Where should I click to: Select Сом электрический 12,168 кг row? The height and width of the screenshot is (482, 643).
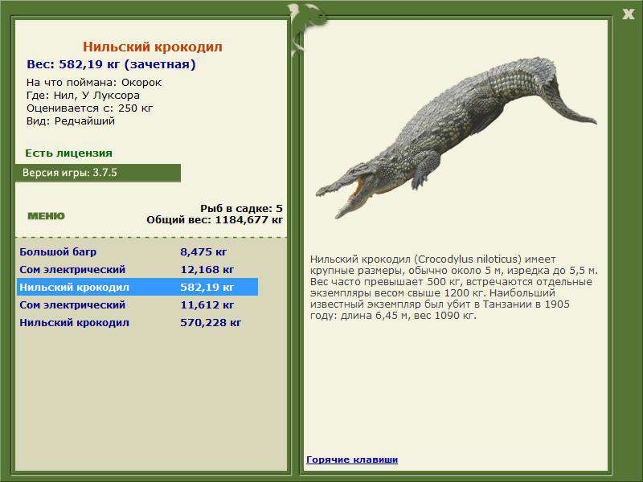point(137,269)
